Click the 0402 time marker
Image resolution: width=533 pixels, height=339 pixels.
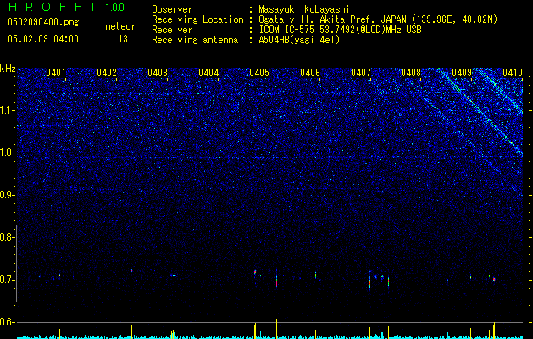[107, 73]
